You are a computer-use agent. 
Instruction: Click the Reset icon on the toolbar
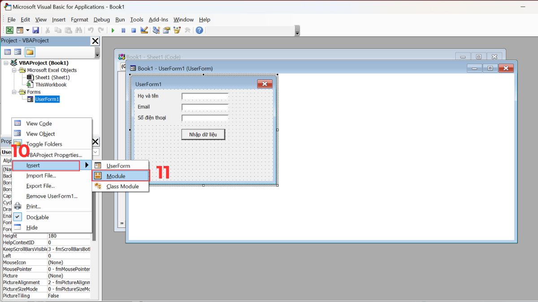click(x=133, y=30)
